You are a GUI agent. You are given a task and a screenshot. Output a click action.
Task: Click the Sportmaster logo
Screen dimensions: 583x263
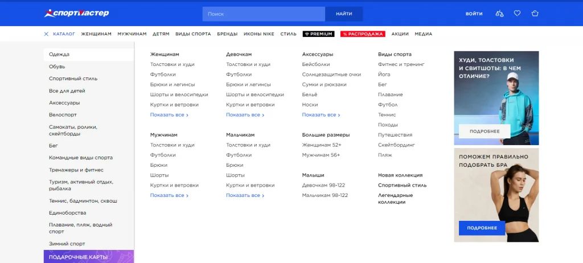tap(76, 13)
